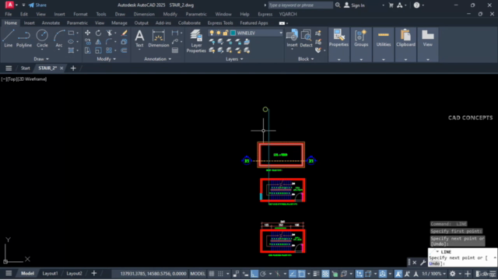Viewport: 498px width, 280px height.
Task: Click the Dimension tool
Action: click(159, 38)
